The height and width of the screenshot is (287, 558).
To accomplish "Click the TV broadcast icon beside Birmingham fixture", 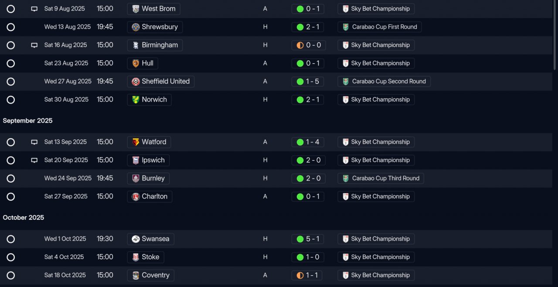I will click(x=34, y=45).
